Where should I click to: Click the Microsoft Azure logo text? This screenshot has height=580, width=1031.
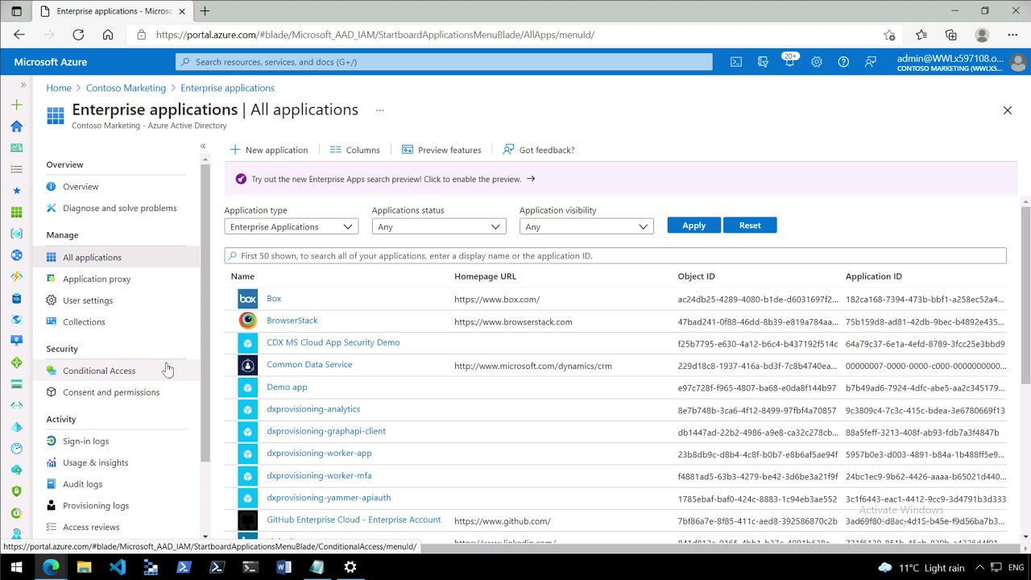pos(50,62)
